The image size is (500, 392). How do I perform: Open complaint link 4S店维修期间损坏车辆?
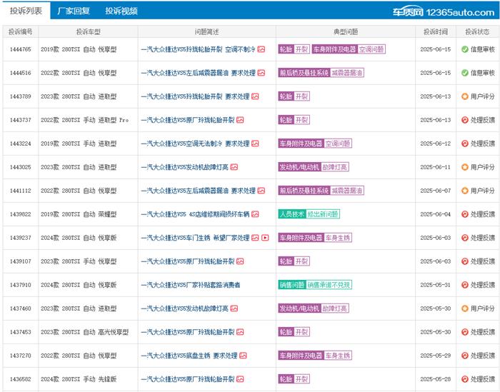[195, 214]
